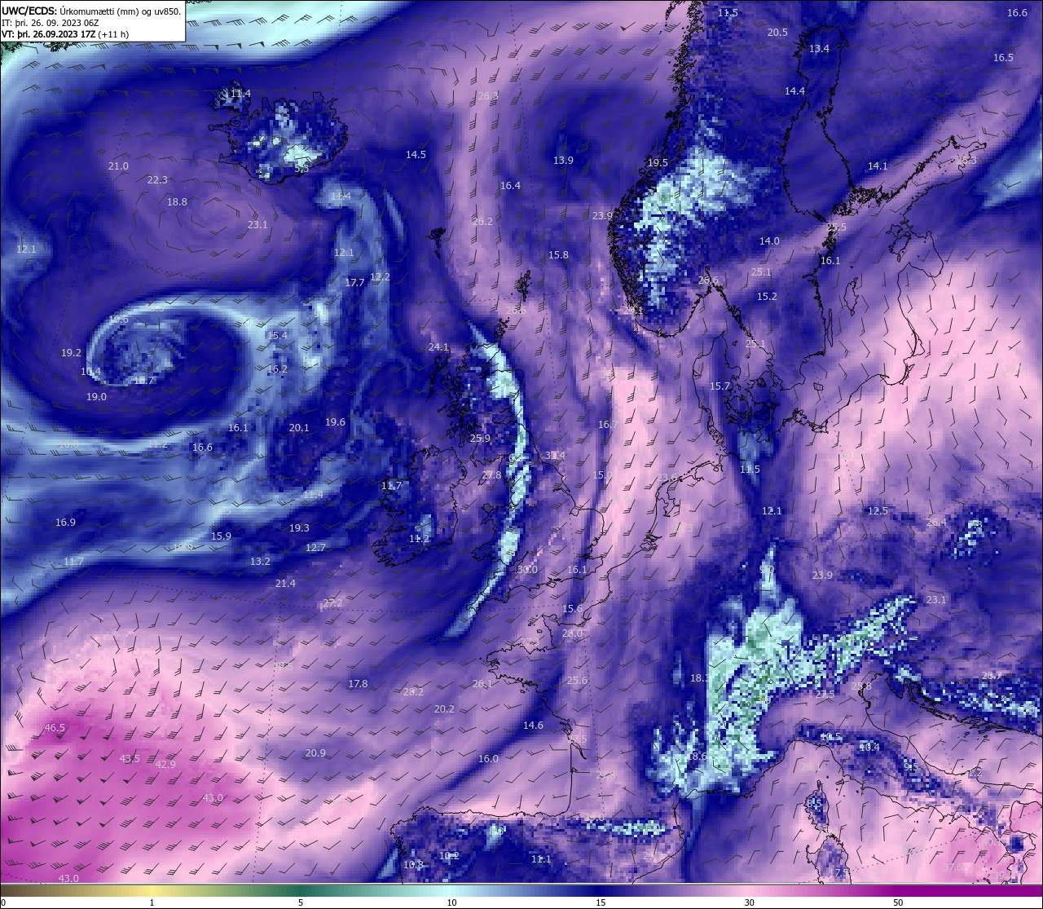Image resolution: width=1043 pixels, height=909 pixels.
Task: Click the 24.1 value near Scotland
Action: click(x=438, y=347)
